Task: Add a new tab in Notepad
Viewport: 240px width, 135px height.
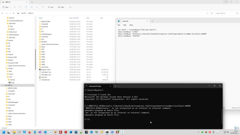Action: click(152, 21)
